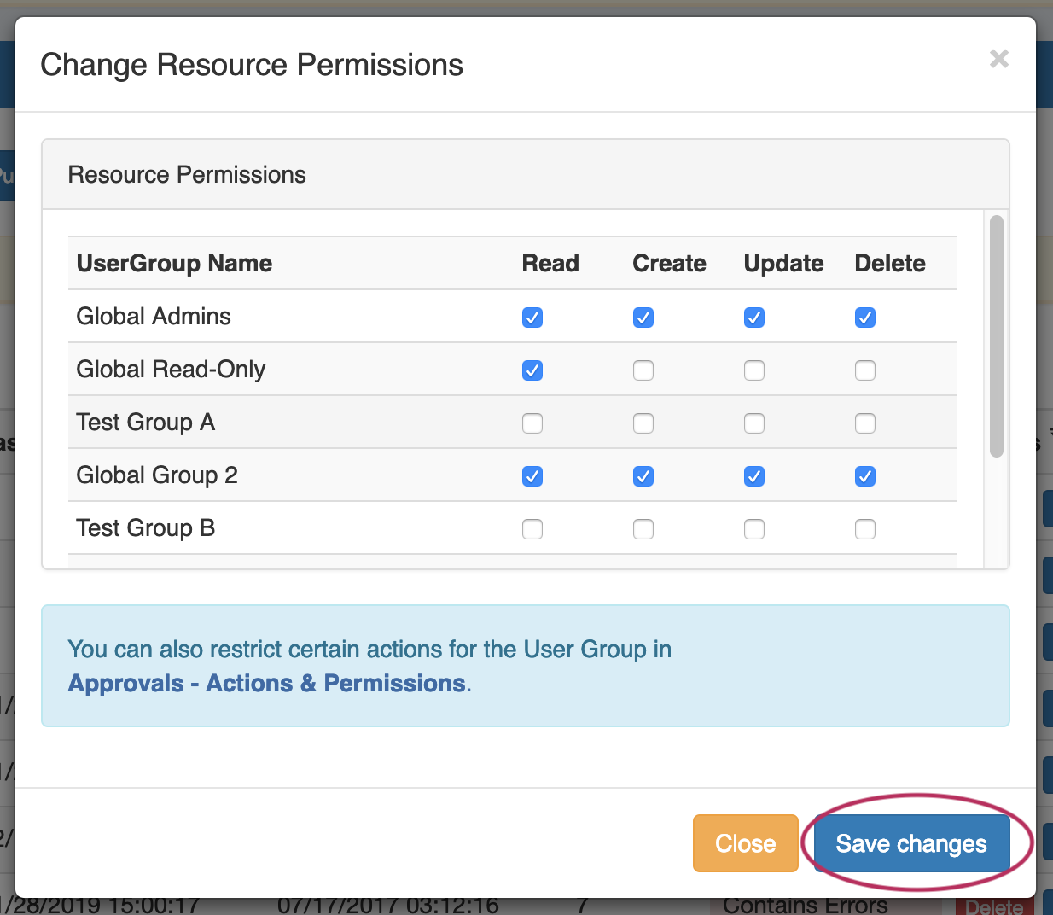Image resolution: width=1053 pixels, height=915 pixels.
Task: Check Read for Test Group A
Action: [532, 423]
